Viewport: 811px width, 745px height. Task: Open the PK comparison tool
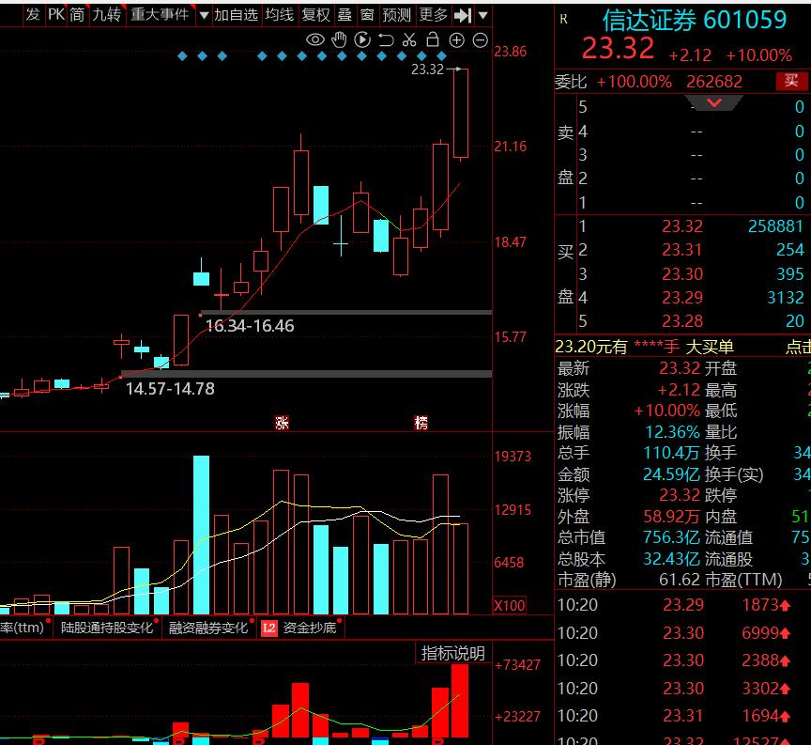[x=56, y=14]
